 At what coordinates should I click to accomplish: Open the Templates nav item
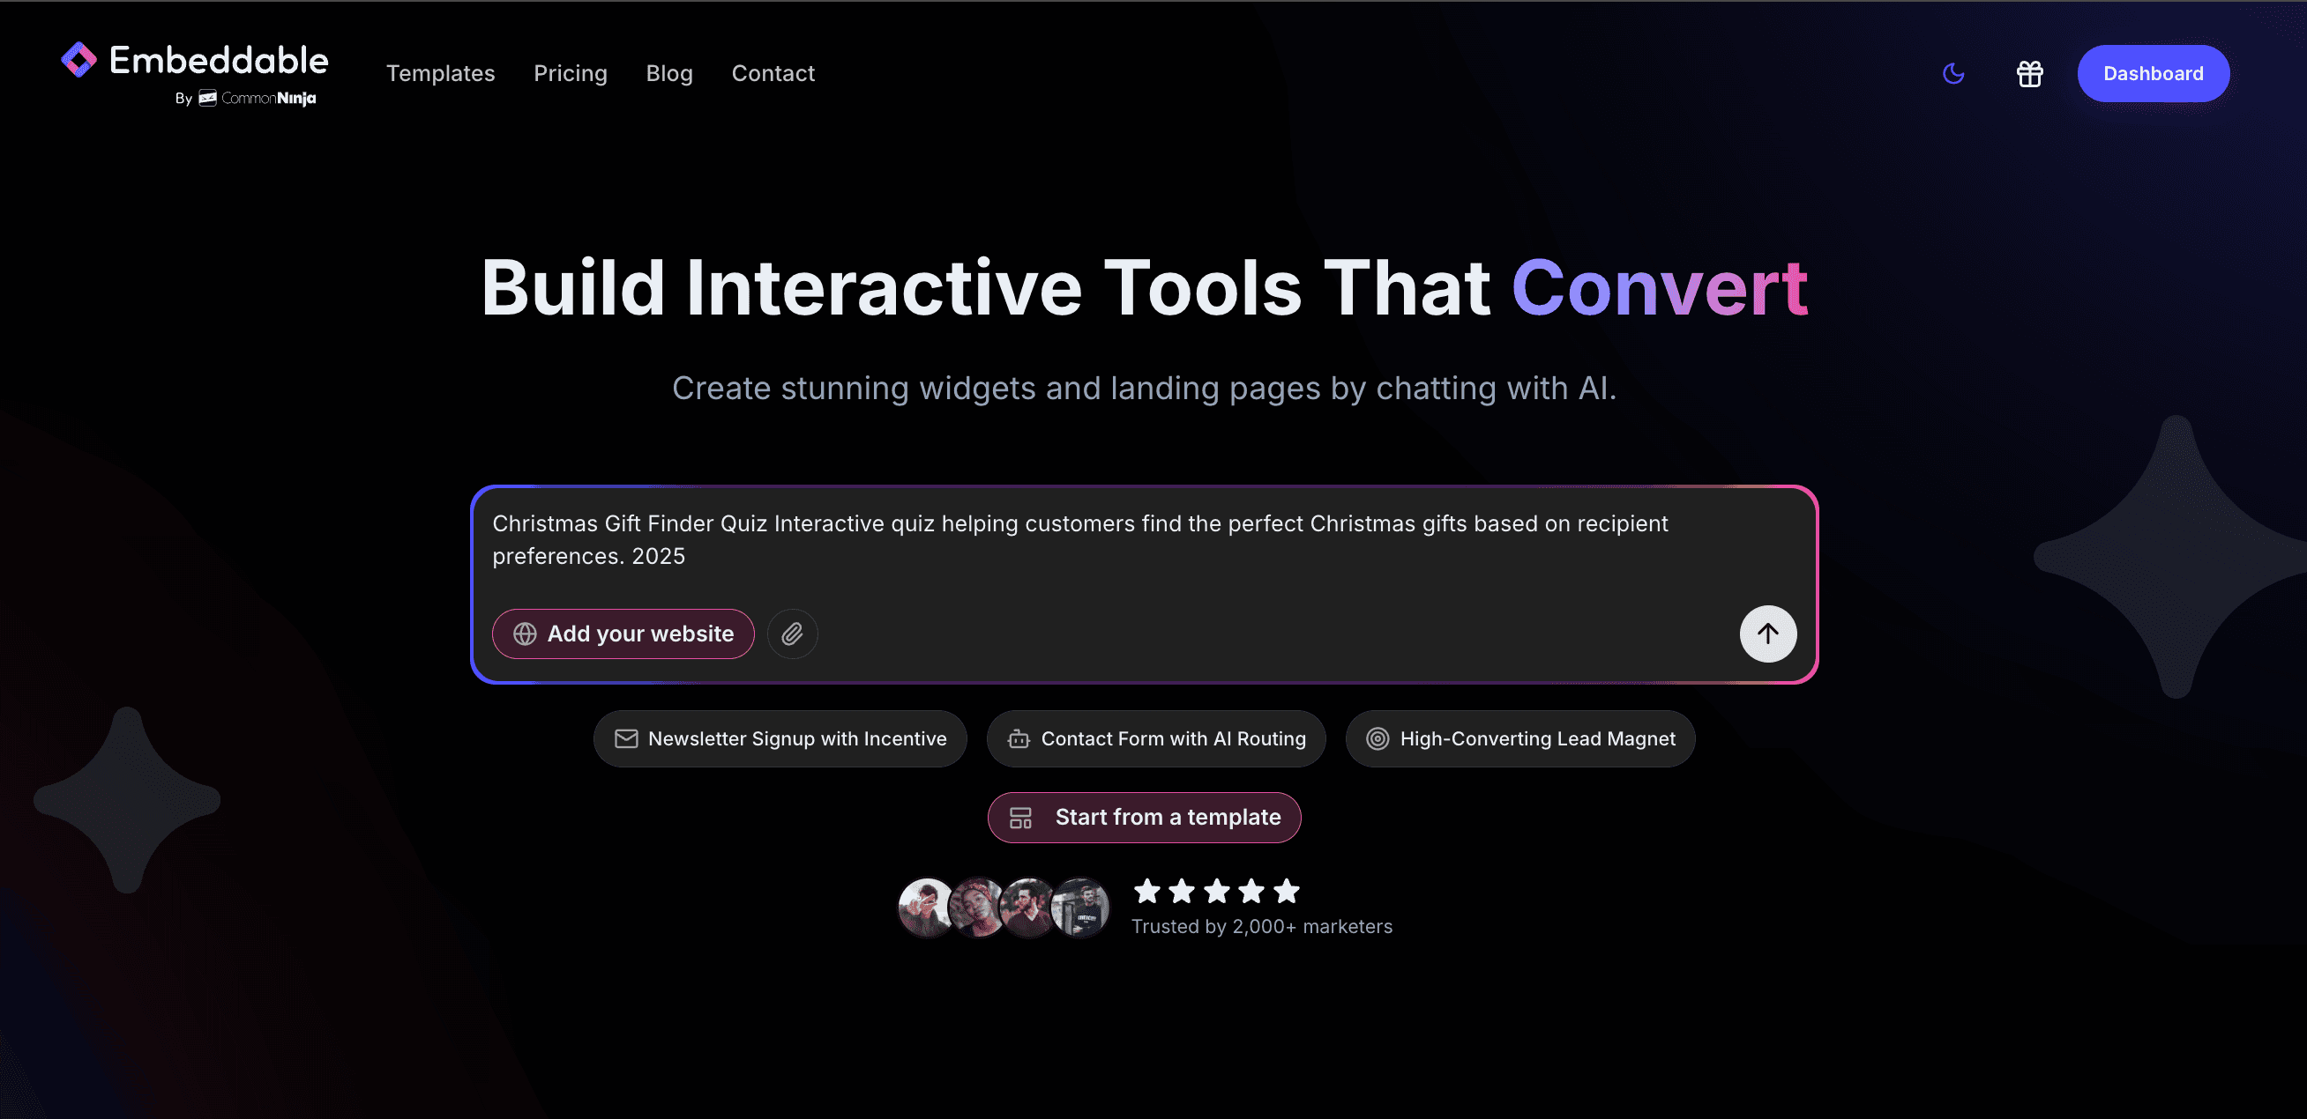[440, 73]
